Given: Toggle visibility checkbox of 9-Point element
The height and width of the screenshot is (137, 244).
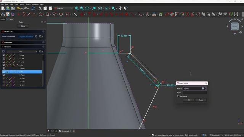Looking at the screenshot, I should point(3,75).
